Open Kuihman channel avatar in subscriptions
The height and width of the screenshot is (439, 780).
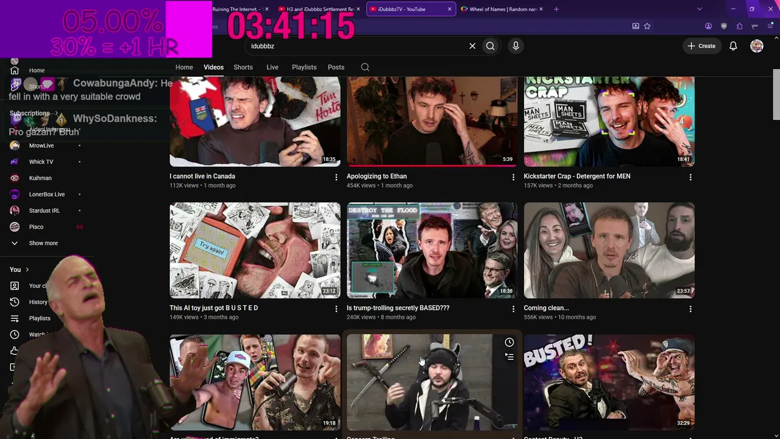pyautogui.click(x=15, y=178)
